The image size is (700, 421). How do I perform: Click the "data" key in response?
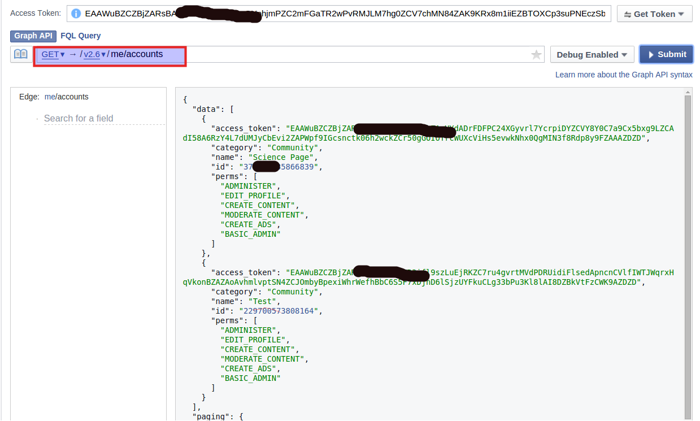point(207,109)
